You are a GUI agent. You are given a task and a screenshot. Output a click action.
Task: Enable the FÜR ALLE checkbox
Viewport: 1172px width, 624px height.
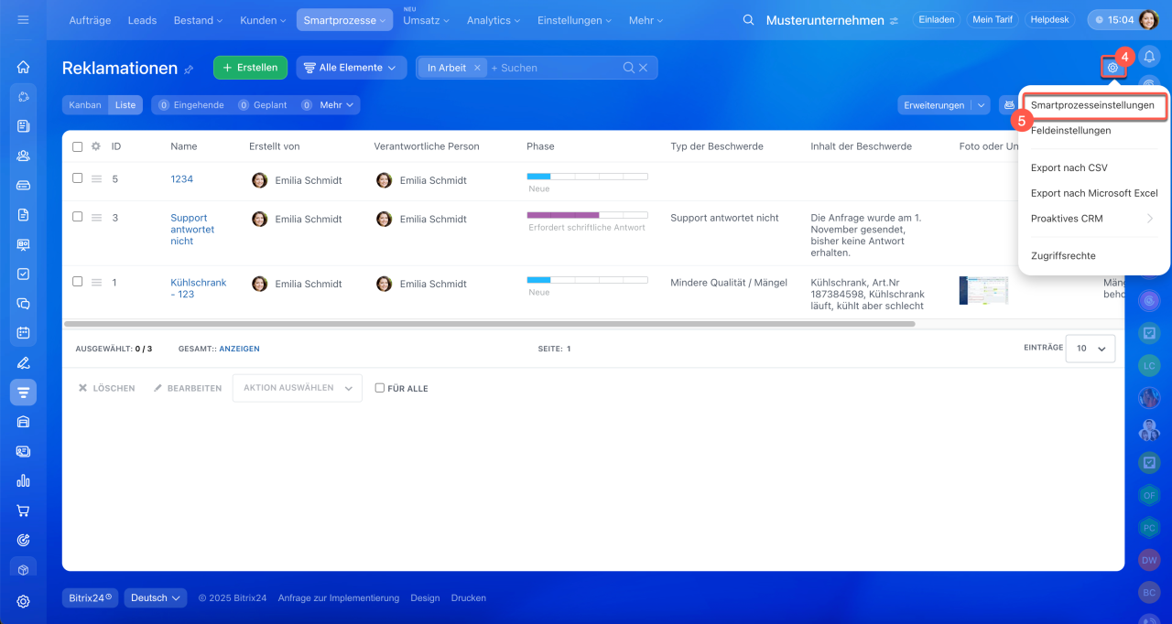pos(380,388)
